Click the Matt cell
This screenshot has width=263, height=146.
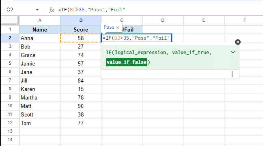tap(40, 106)
